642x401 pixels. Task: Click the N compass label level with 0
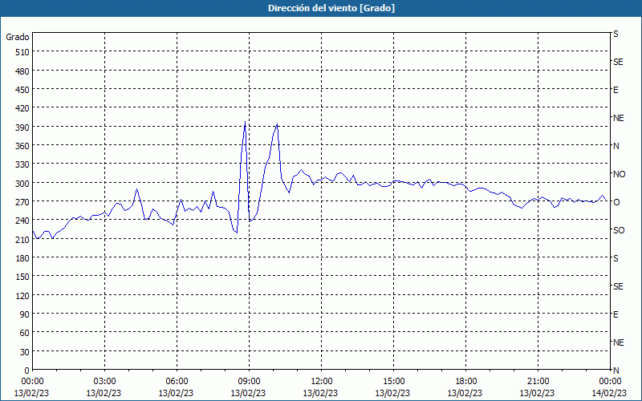point(616,371)
